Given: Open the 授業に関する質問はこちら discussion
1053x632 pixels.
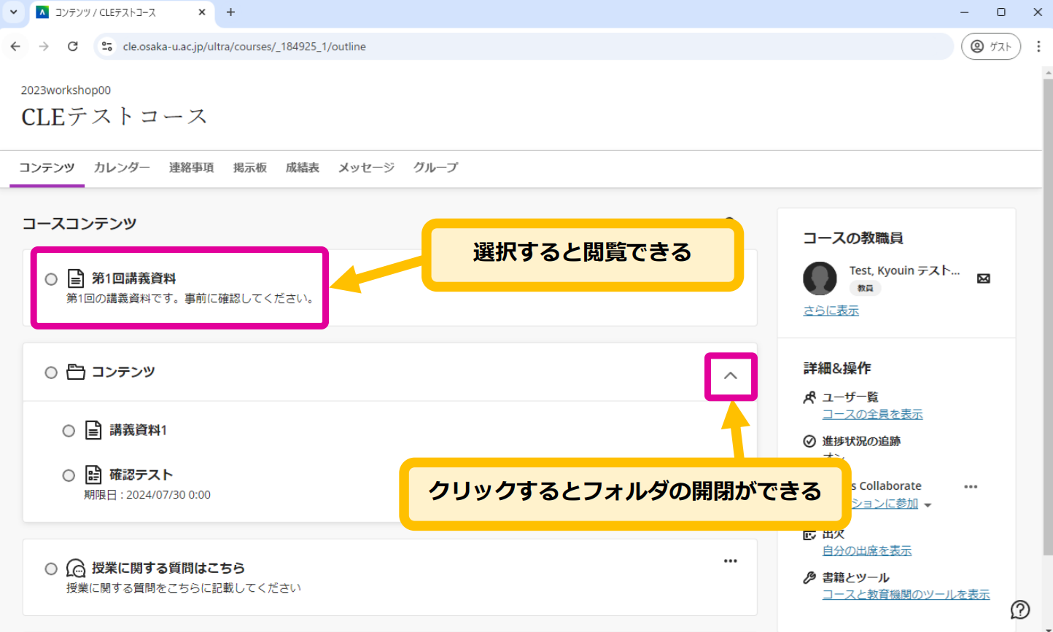Looking at the screenshot, I should pyautogui.click(x=168, y=568).
